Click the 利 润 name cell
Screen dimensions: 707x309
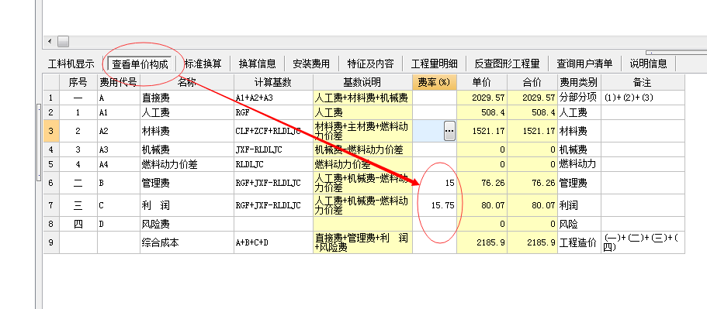point(187,205)
